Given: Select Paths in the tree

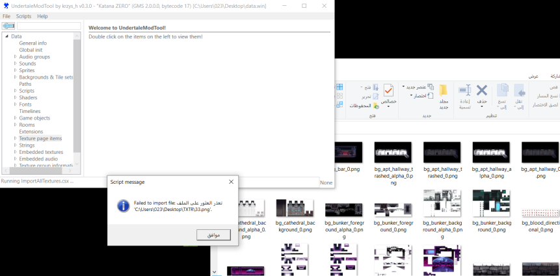Looking at the screenshot, I should (x=25, y=84).
